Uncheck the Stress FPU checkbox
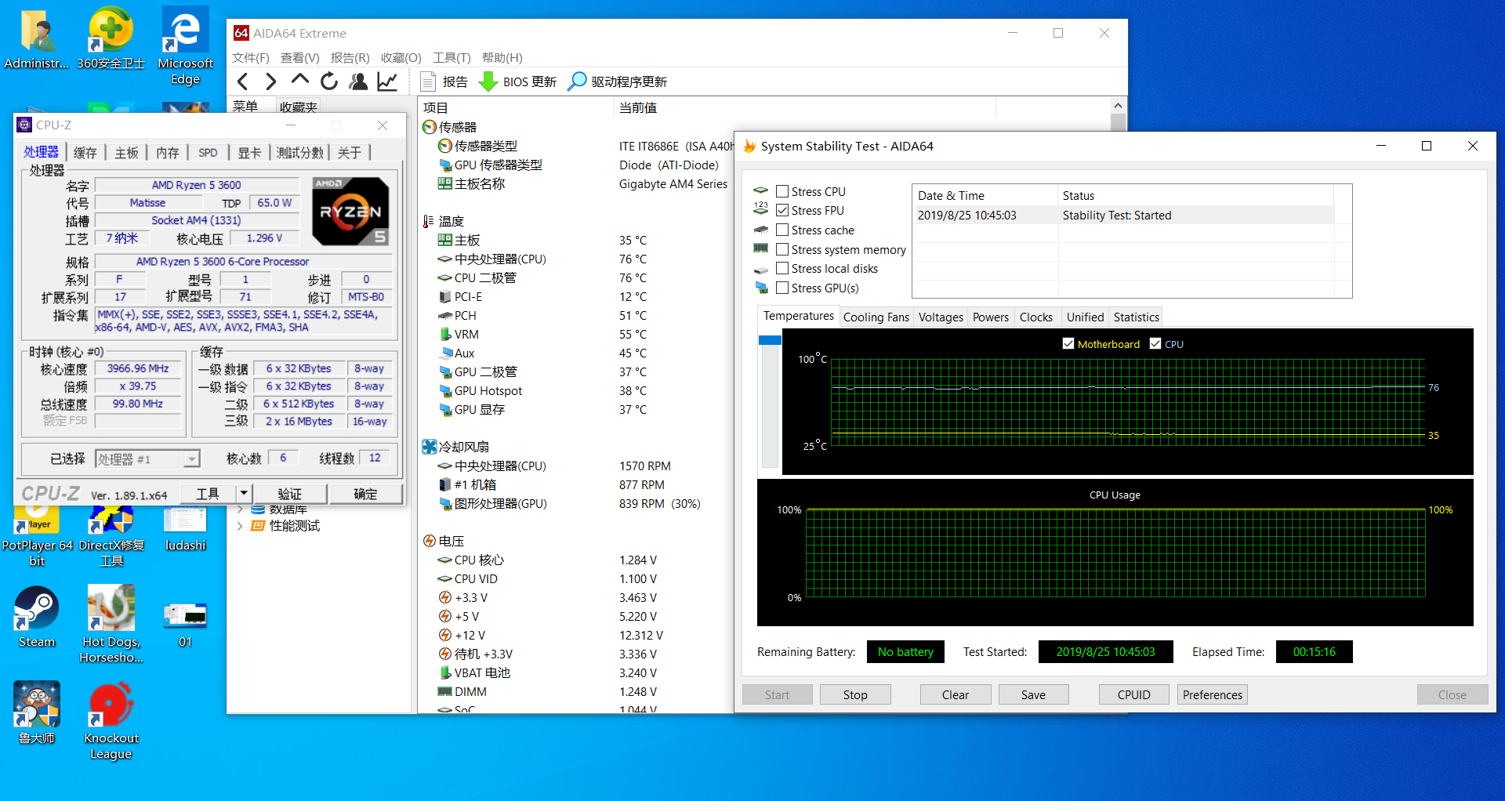This screenshot has width=1505, height=801. pyautogui.click(x=782, y=210)
